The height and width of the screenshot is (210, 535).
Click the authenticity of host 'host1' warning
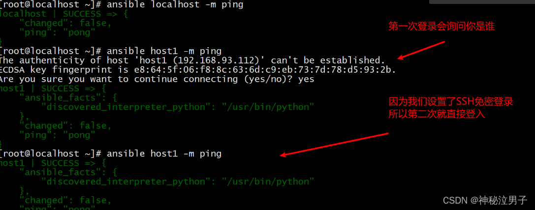[192, 60]
